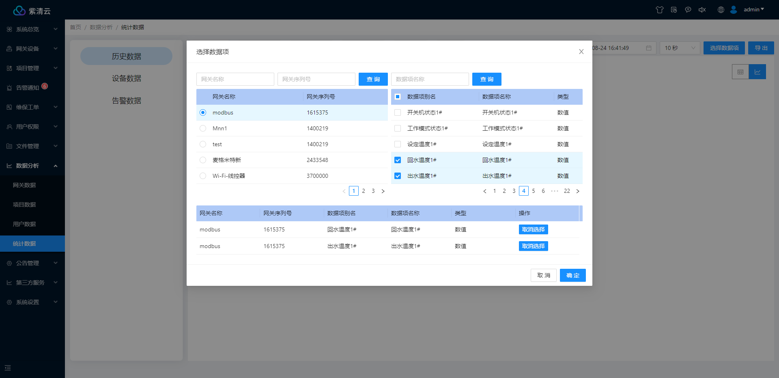This screenshot has width=779, height=378.
Task: Uncheck the 出水温度1# checkbox
Action: point(398,176)
